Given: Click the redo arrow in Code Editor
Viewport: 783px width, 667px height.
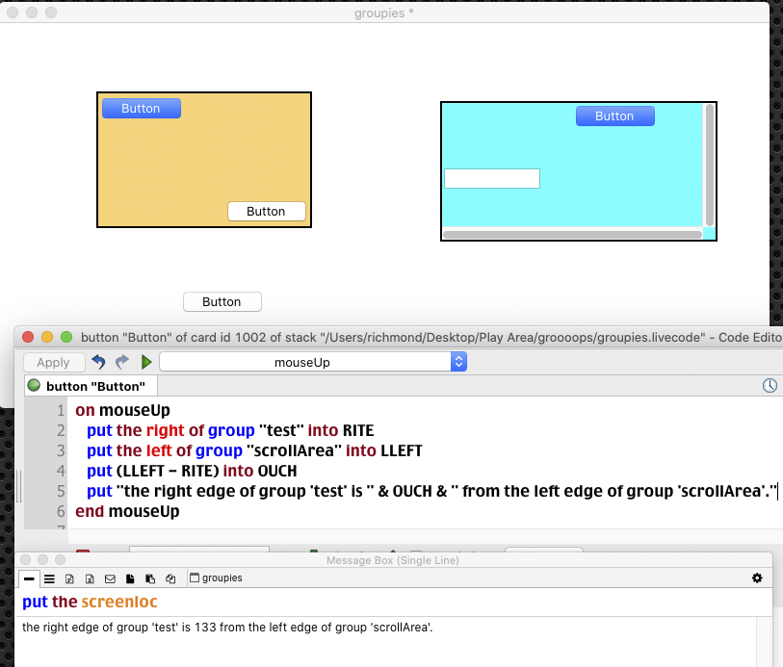Looking at the screenshot, I should tap(122, 362).
